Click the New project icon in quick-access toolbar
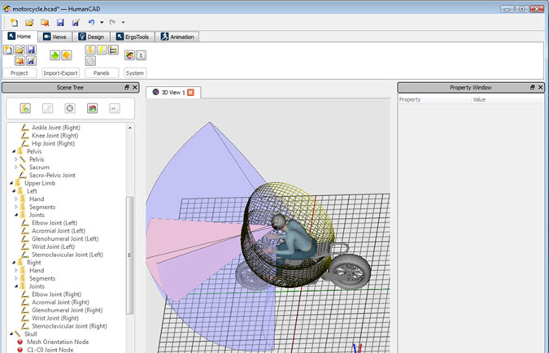 point(14,23)
